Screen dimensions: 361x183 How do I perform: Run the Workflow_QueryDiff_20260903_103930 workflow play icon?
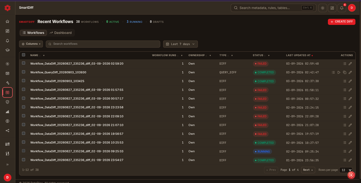pyautogui.click(x=339, y=72)
